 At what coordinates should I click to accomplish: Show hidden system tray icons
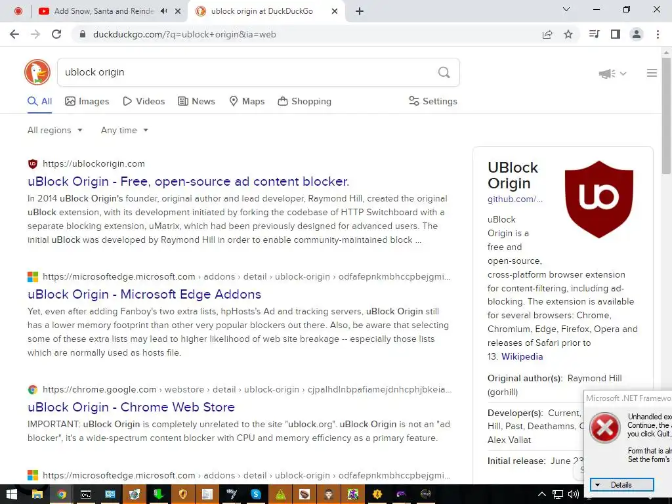(x=541, y=494)
